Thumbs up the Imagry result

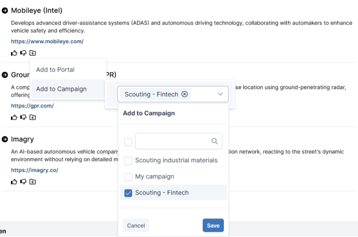[14, 182]
